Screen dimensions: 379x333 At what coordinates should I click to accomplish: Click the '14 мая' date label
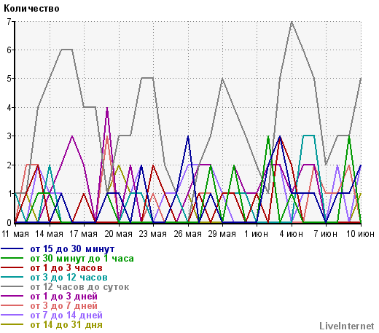tap(50, 234)
